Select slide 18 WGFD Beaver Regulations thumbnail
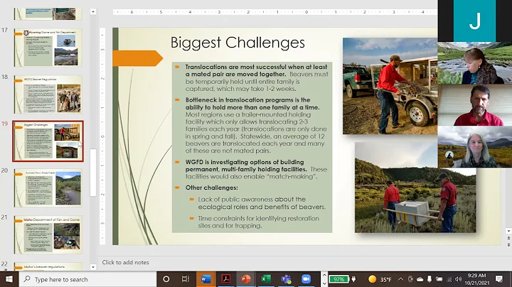The width and height of the screenshot is (512, 287). pyautogui.click(x=48, y=94)
